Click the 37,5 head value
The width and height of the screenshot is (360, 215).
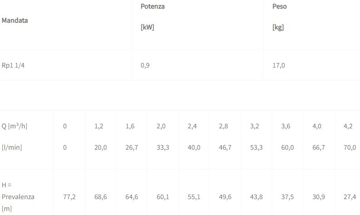point(287,197)
